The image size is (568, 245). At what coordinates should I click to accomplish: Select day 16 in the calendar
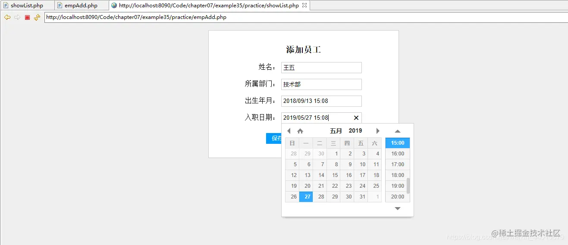pyautogui.click(x=348, y=175)
